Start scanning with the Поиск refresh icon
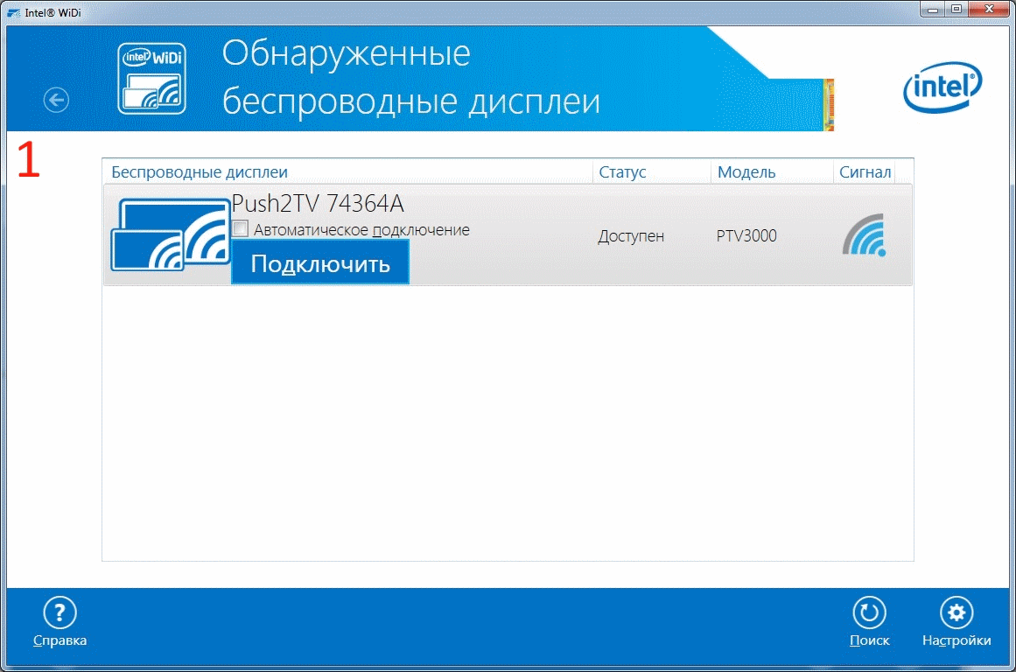Viewport: 1016px width, 672px height. [x=869, y=612]
